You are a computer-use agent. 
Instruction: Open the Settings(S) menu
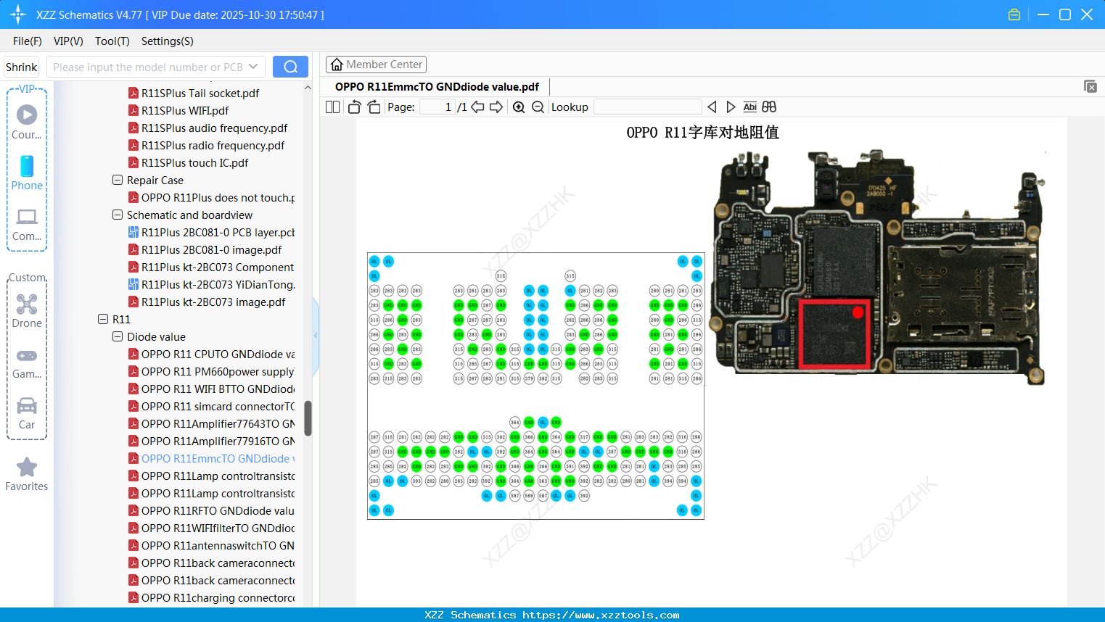[168, 41]
